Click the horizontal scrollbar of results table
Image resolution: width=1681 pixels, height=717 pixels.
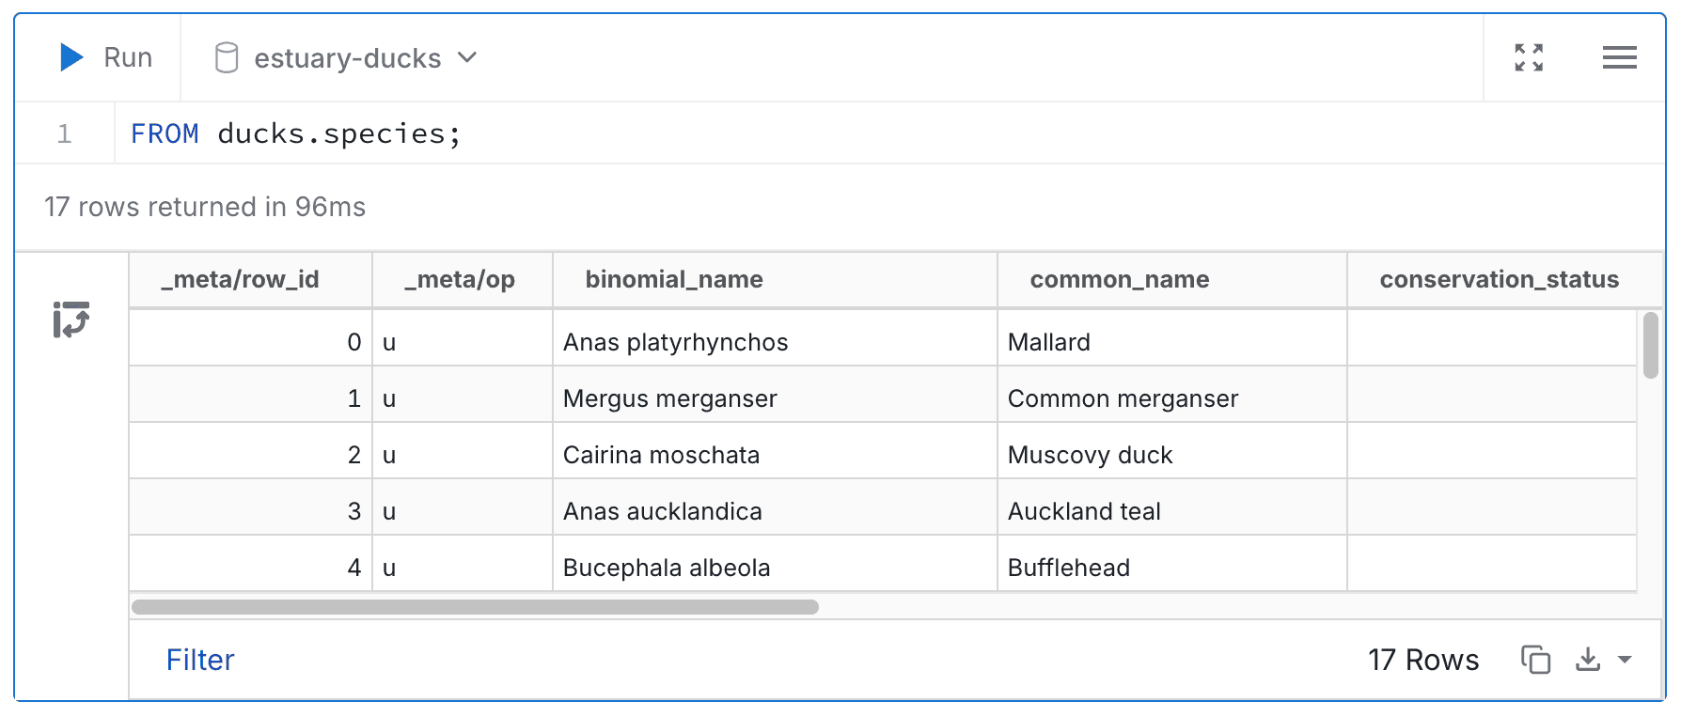(x=475, y=607)
